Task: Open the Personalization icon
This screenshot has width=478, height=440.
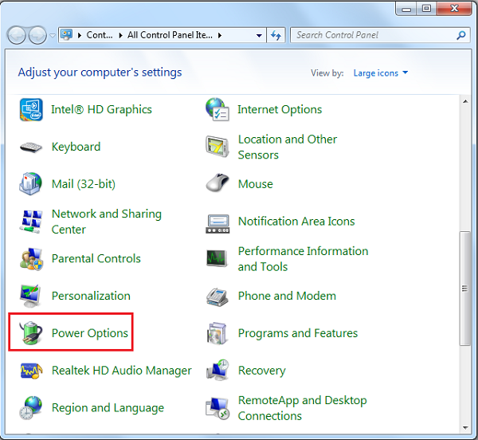Action: coord(31,296)
